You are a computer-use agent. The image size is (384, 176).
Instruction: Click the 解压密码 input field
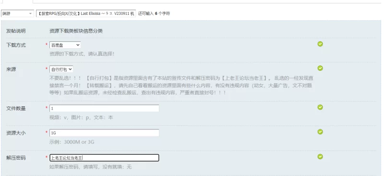point(104,158)
